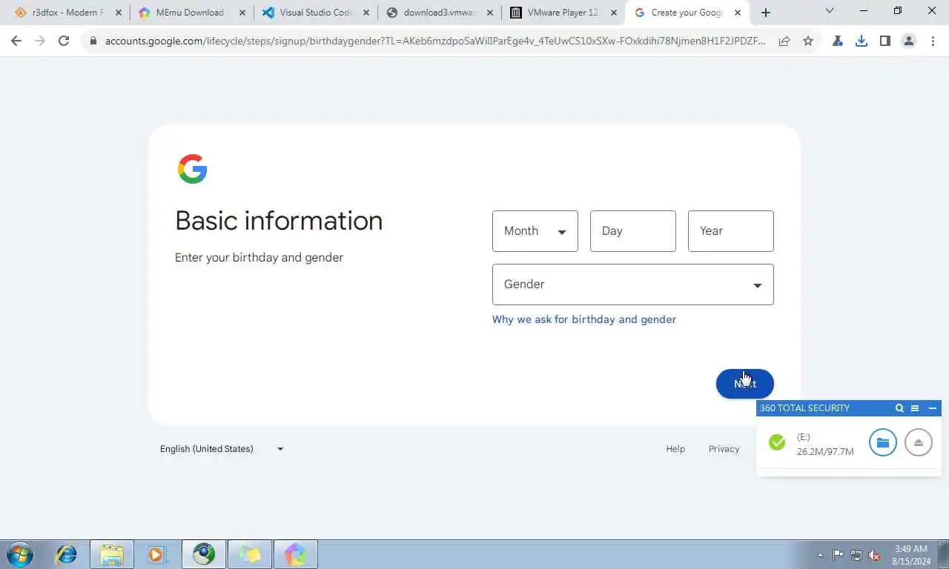Minimize the 360 Total Security popup
The width and height of the screenshot is (949, 569).
933,408
